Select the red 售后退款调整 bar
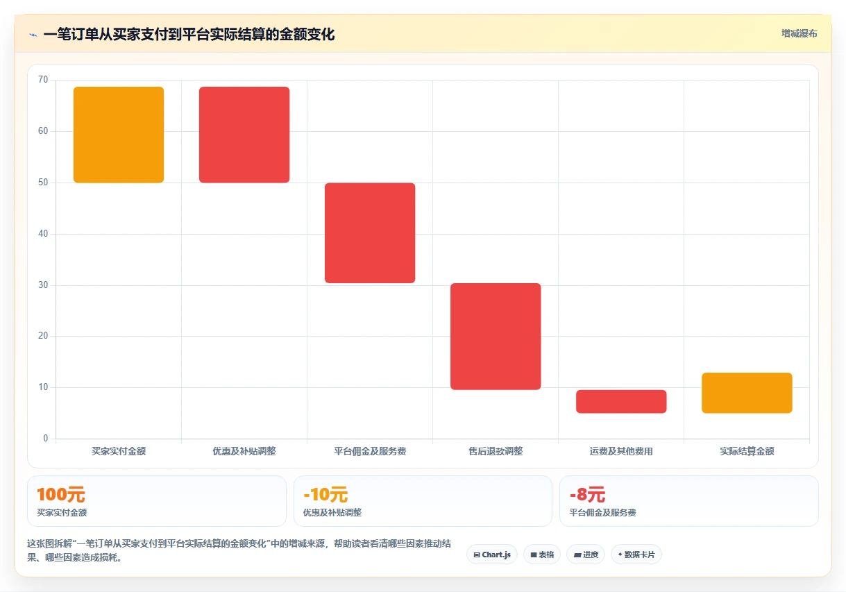846x592 pixels. [496, 337]
